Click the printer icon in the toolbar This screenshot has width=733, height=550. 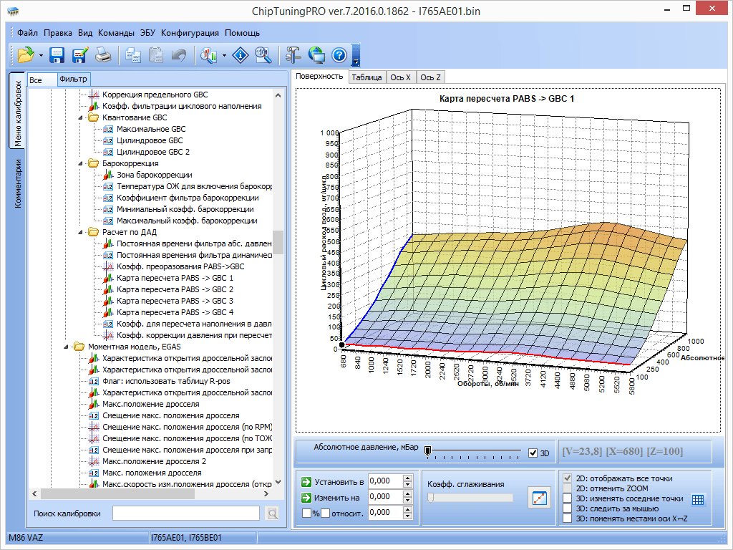[x=104, y=55]
